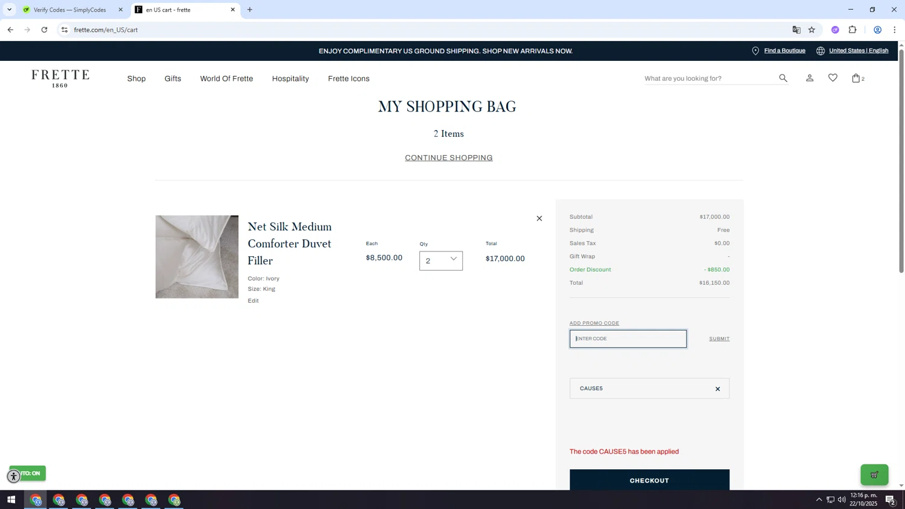
Task: Open the Windows Start menu
Action: [x=11, y=500]
